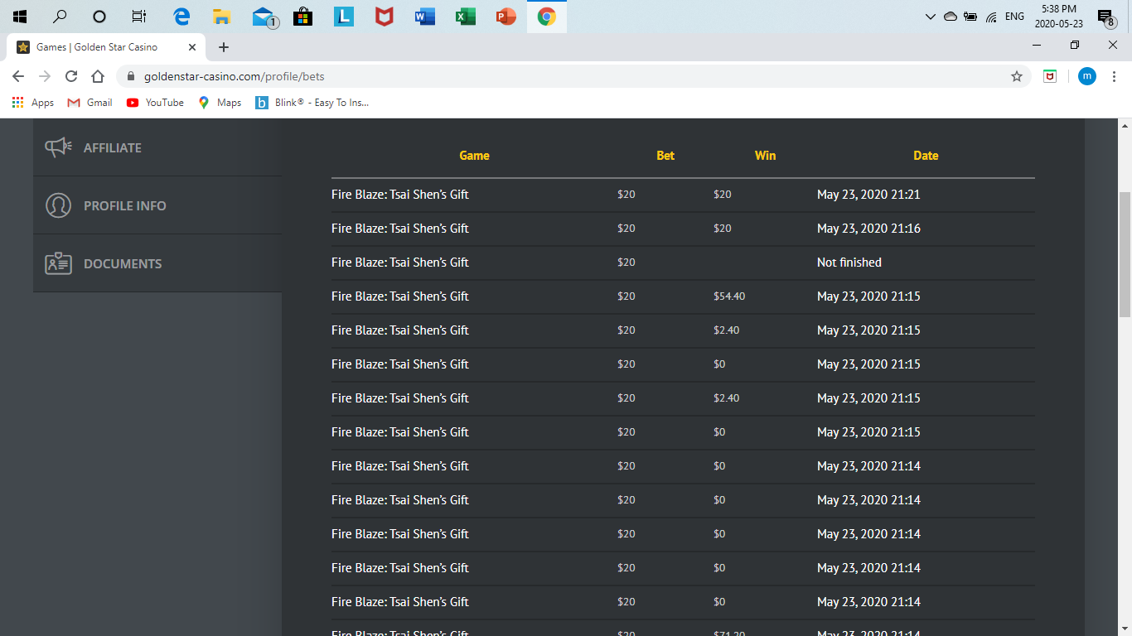Image resolution: width=1132 pixels, height=636 pixels.
Task: Click the PROFILE INFO sidebar menu item
Action: coord(157,205)
